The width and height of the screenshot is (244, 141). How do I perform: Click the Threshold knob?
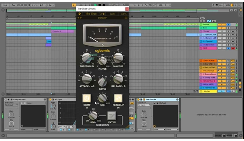pyautogui.click(x=86, y=58)
